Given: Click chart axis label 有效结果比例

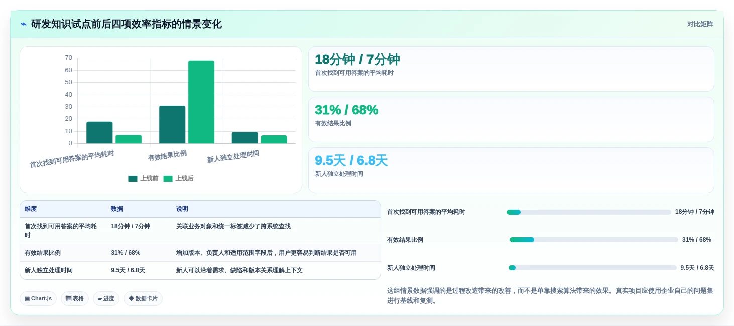Looking at the screenshot, I should (x=167, y=156).
